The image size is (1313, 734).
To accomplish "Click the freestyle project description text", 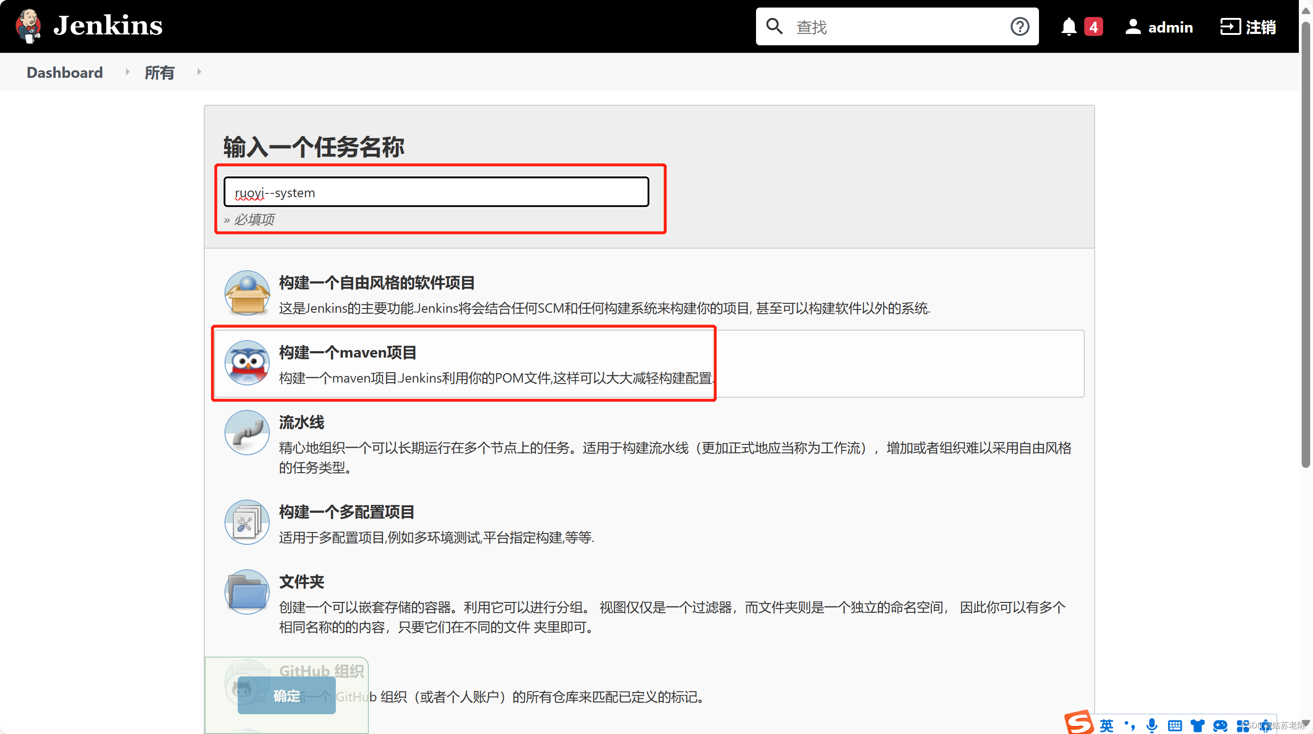I will pos(605,308).
